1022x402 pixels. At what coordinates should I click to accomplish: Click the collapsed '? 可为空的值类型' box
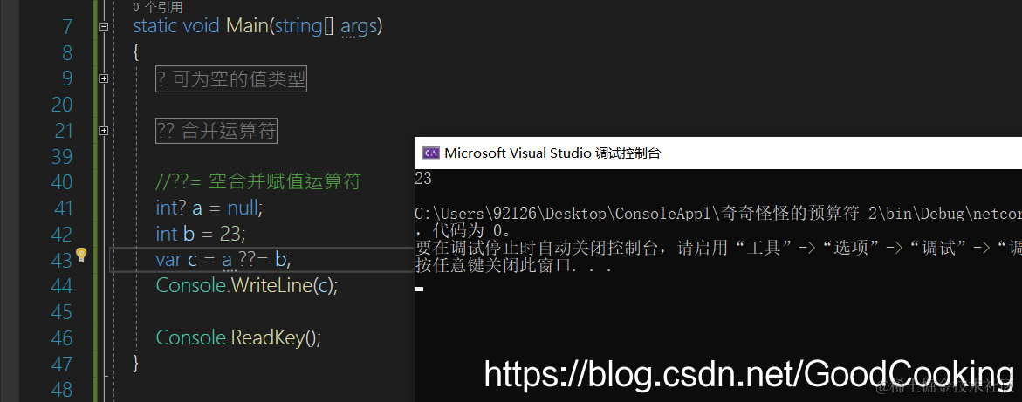point(231,79)
